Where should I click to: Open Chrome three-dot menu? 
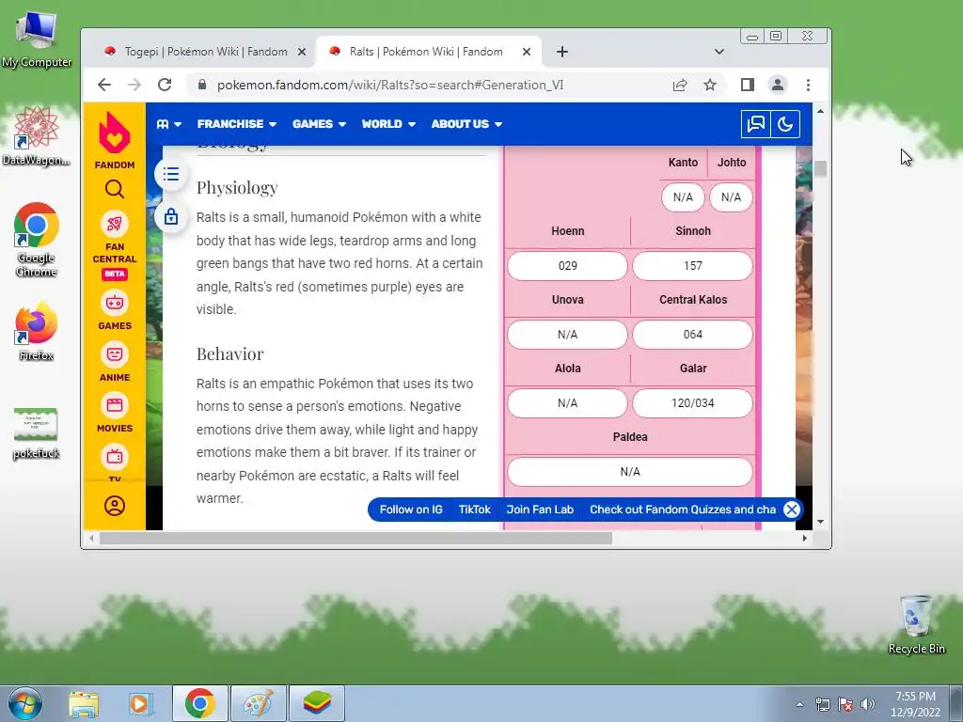808,85
